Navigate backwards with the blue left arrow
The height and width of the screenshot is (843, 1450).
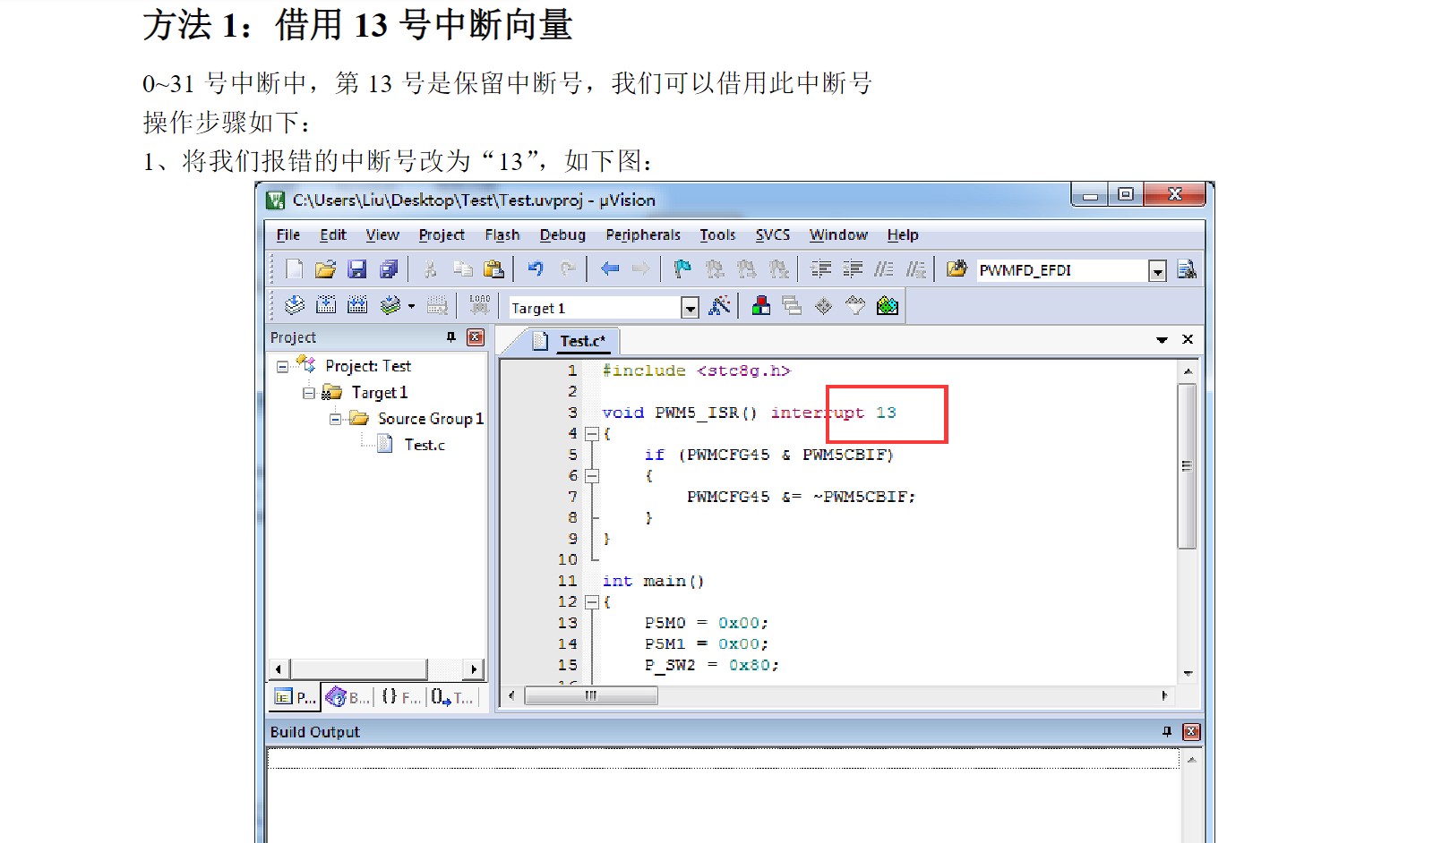point(610,269)
